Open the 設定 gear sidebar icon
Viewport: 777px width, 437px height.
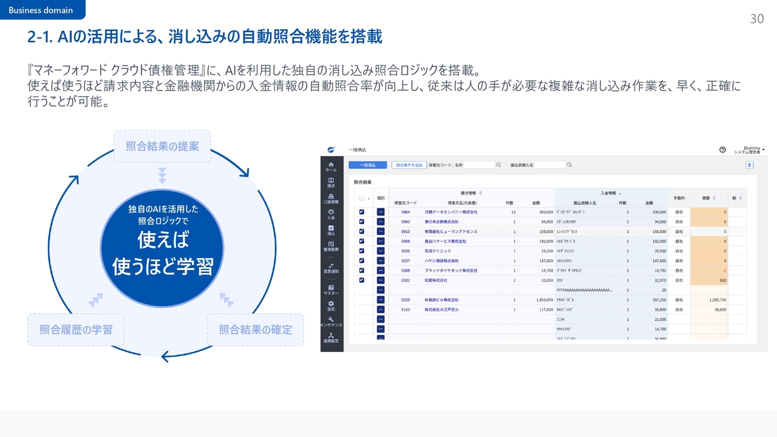click(x=331, y=305)
